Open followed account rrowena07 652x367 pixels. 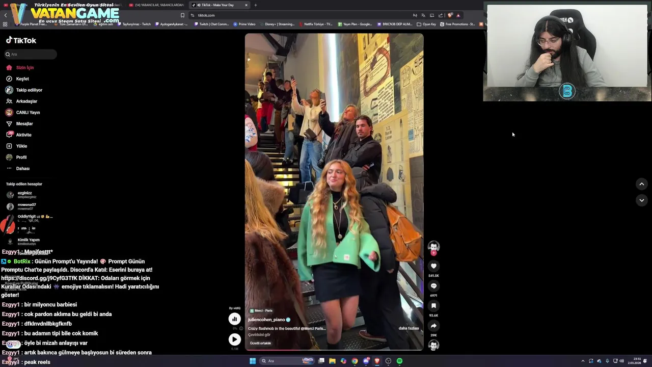21,206
